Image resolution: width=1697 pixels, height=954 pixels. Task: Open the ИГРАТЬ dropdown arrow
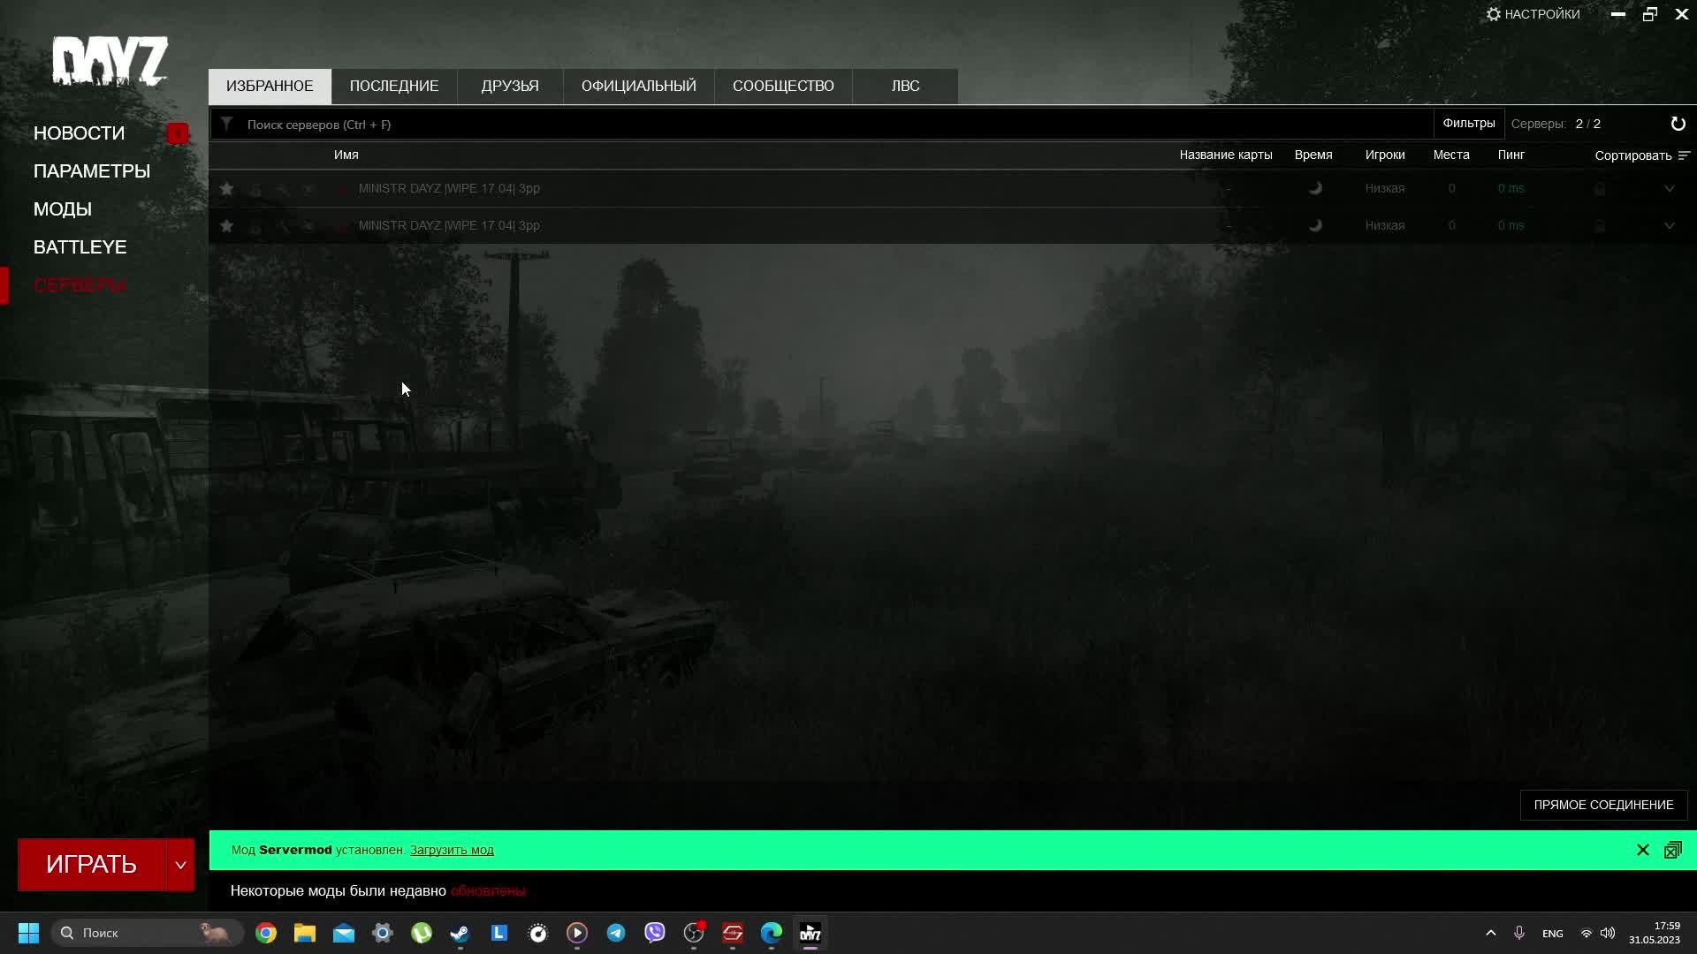[181, 864]
